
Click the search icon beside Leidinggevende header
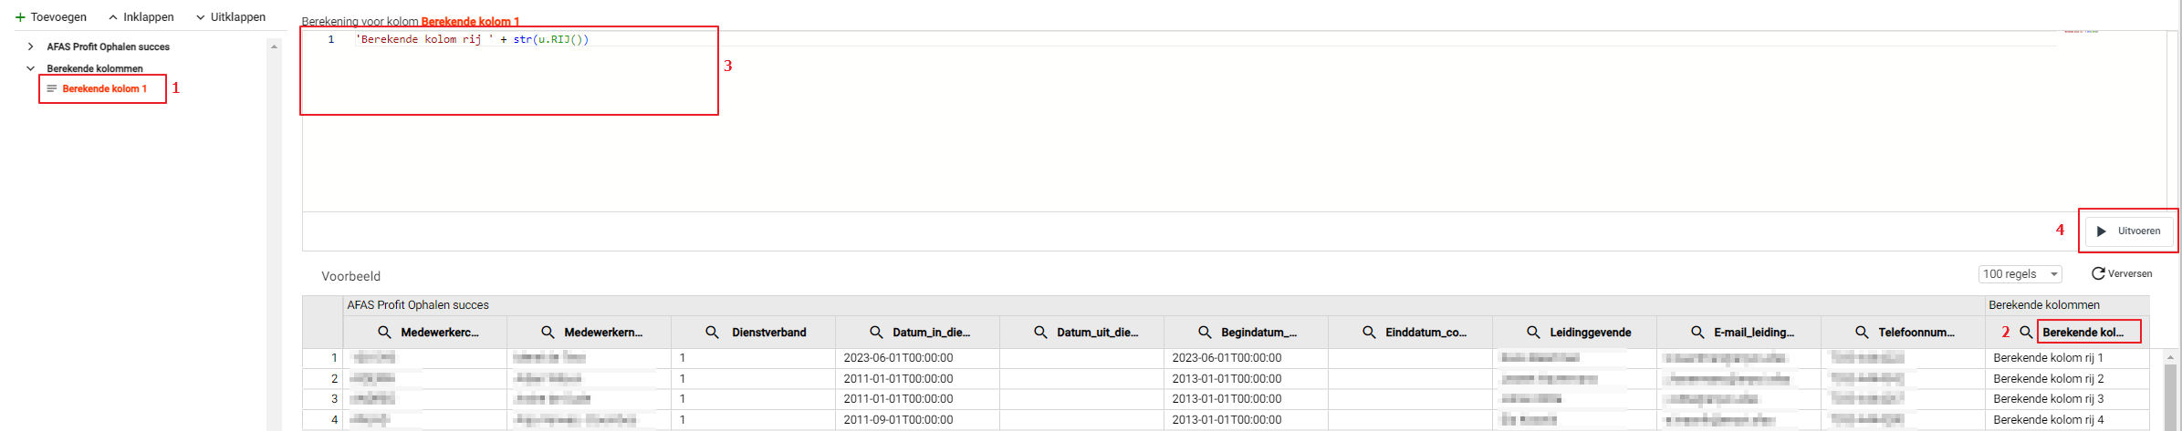(1533, 333)
